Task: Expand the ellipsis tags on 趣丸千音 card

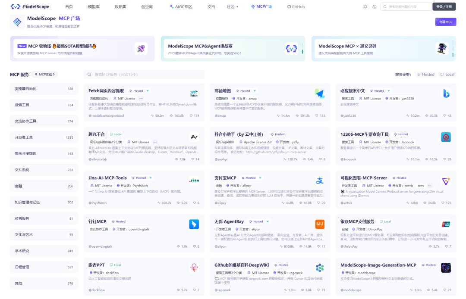Action: click(x=155, y=142)
